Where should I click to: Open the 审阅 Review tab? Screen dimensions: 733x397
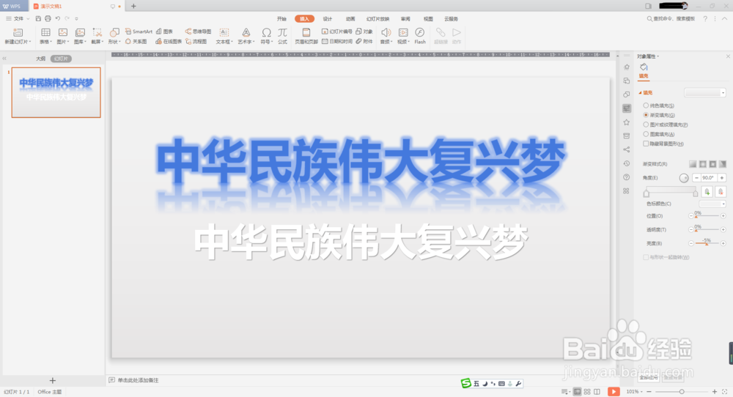point(405,19)
